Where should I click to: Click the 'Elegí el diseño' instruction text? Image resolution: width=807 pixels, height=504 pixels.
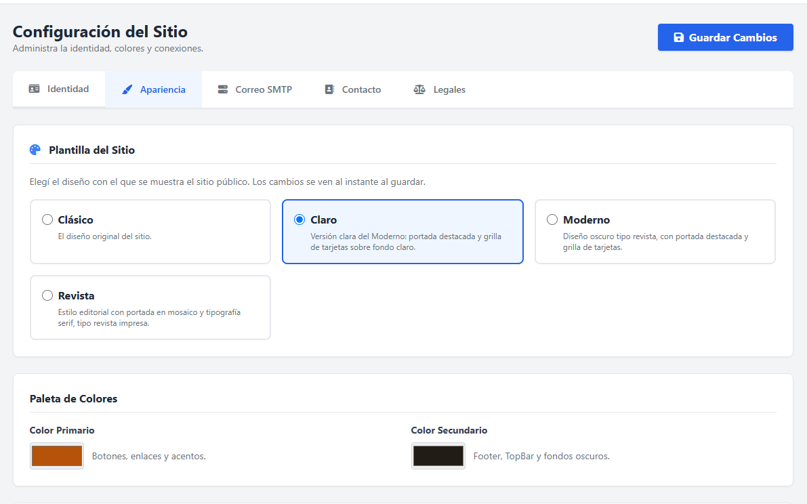pyautogui.click(x=228, y=182)
